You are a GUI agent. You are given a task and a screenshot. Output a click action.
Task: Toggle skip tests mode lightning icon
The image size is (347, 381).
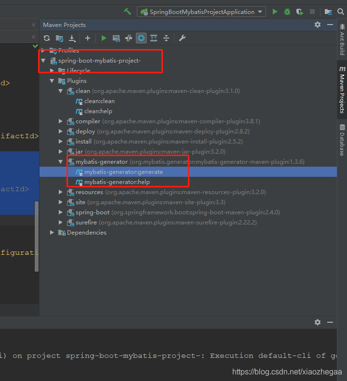[141, 38]
